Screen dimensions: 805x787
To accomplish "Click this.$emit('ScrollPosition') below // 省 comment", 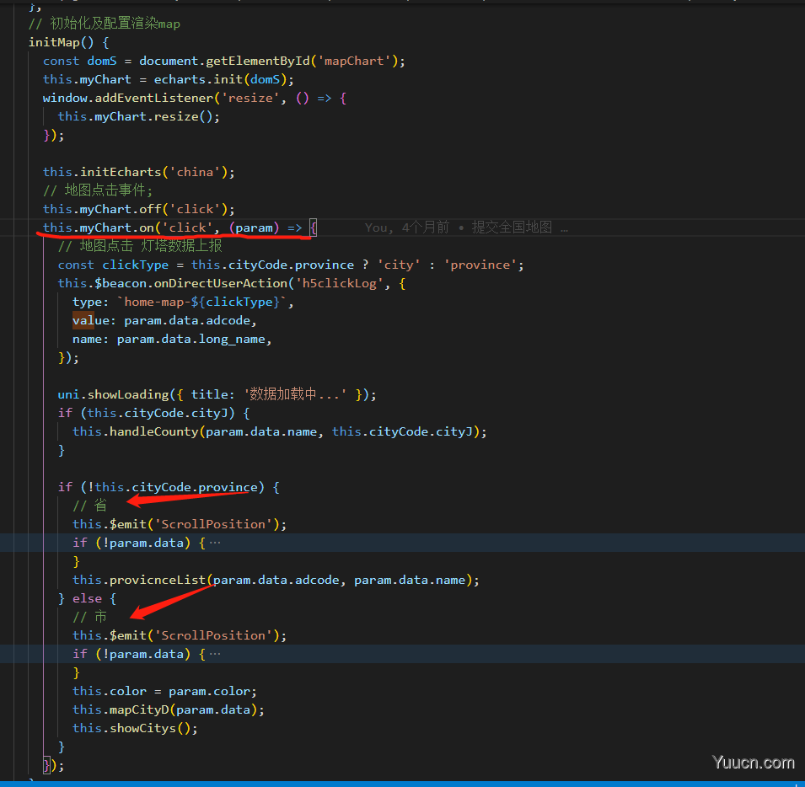I will [180, 524].
